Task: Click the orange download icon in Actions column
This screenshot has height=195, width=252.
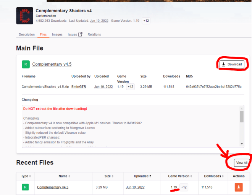Action: 239,187
